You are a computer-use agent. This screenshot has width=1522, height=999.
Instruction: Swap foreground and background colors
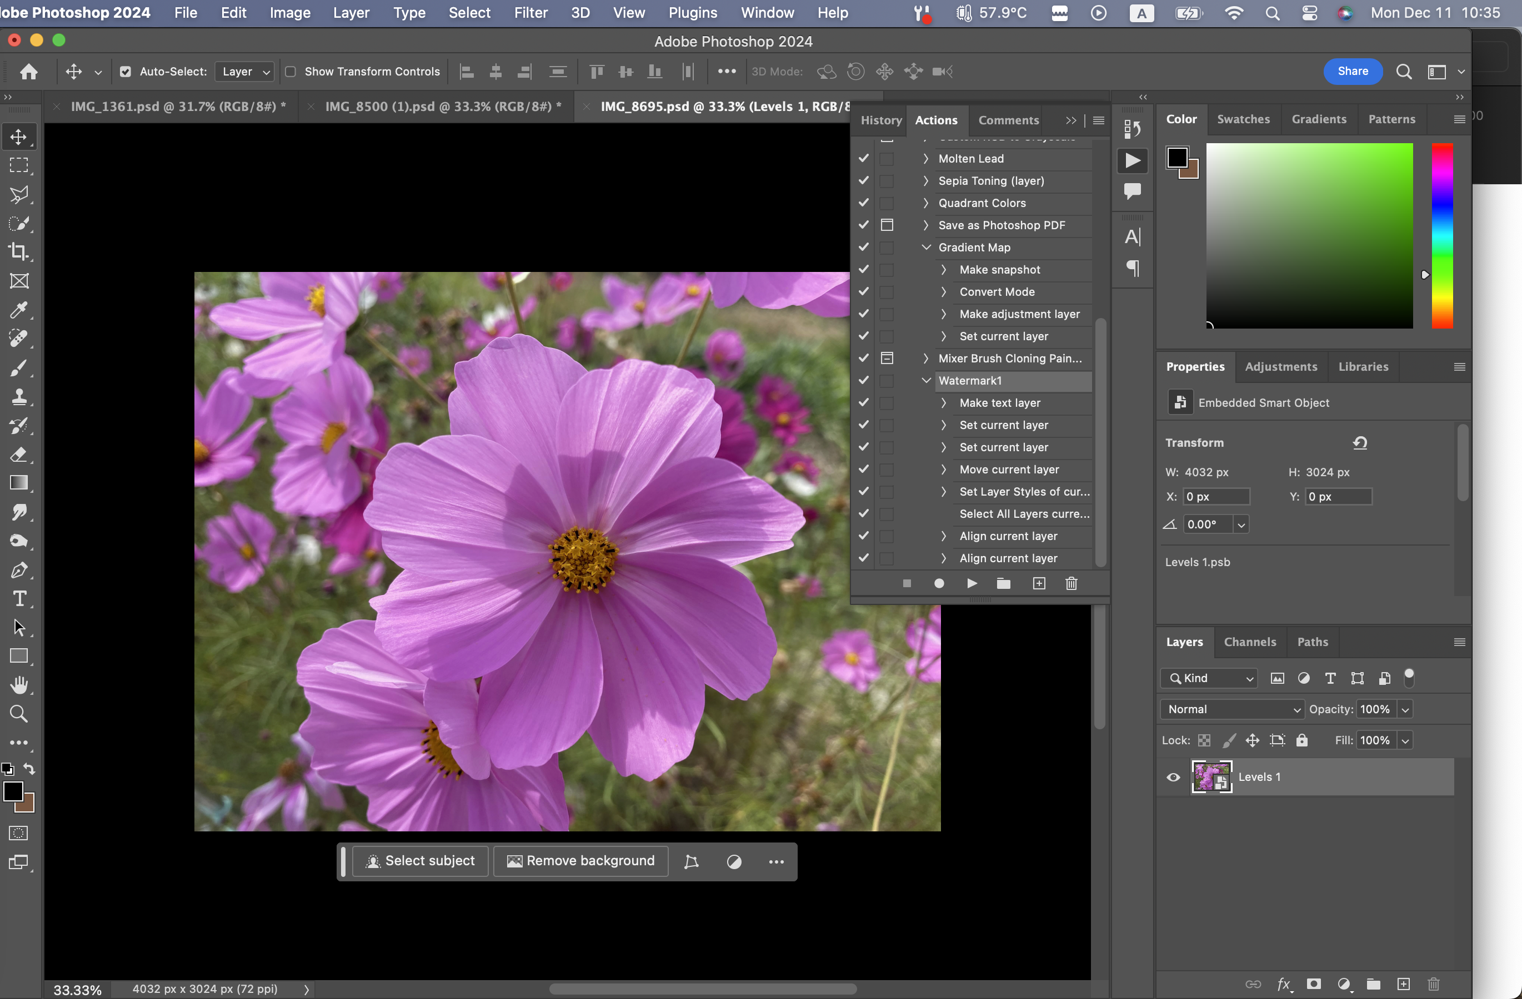click(29, 769)
